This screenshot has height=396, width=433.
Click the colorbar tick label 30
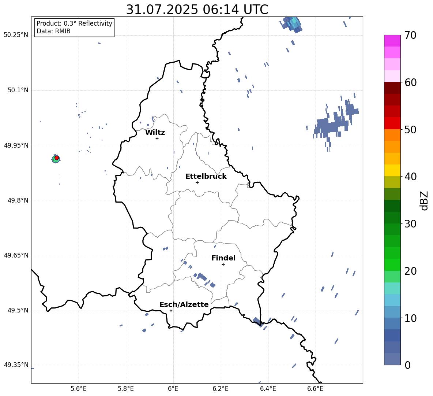click(410, 224)
